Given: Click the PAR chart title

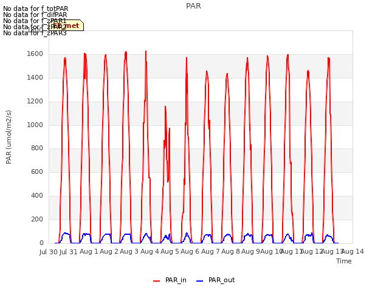Looking at the screenshot, I should (x=193, y=6).
